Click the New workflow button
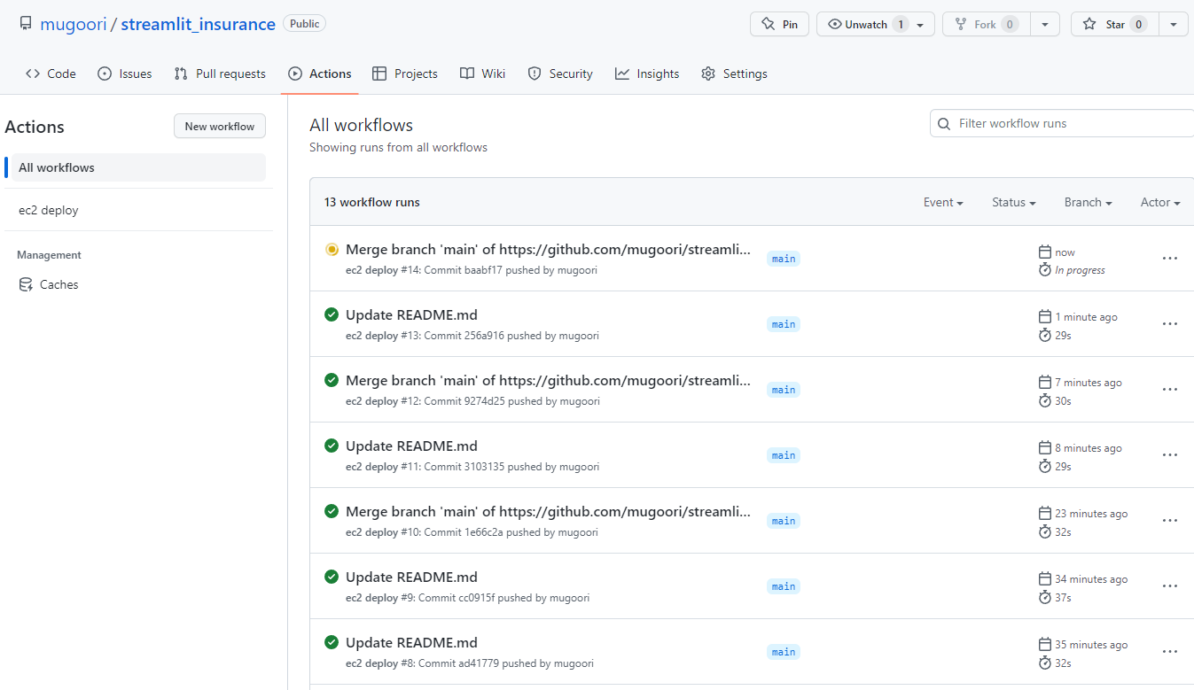 point(219,126)
